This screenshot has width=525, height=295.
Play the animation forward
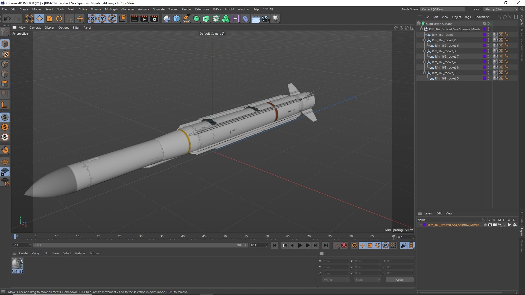coord(300,245)
